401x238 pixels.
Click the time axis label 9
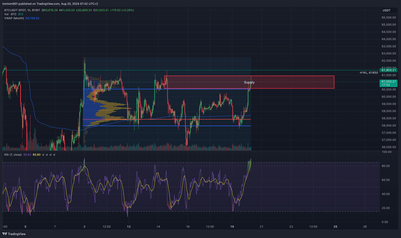click(84, 226)
